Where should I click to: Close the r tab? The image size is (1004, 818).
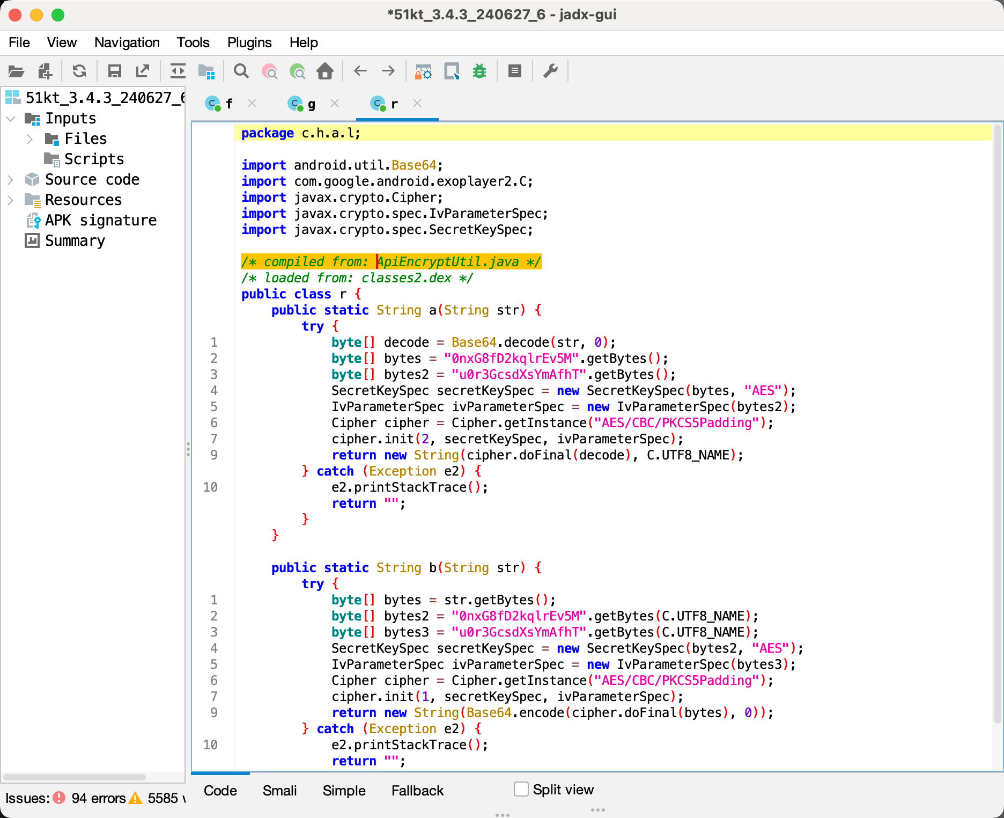[x=417, y=103]
